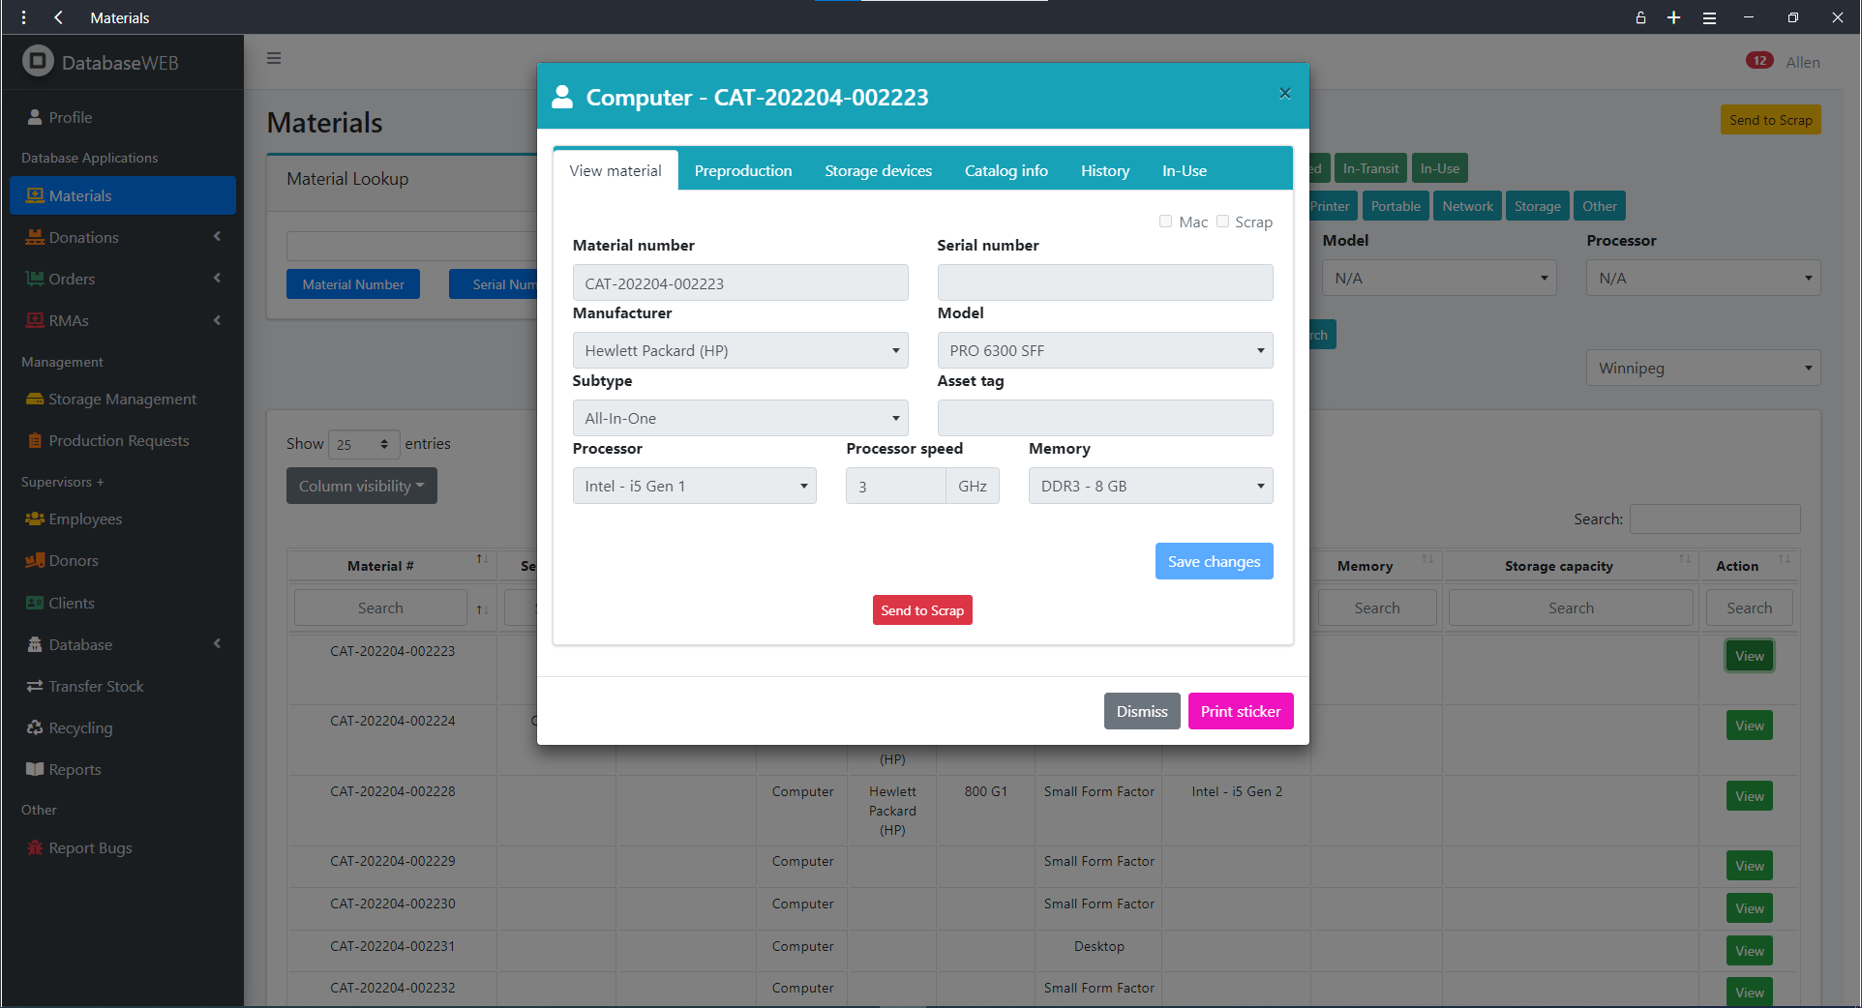Check the Scrap checkbox
The width and height of the screenshot is (1862, 1008).
point(1222,222)
